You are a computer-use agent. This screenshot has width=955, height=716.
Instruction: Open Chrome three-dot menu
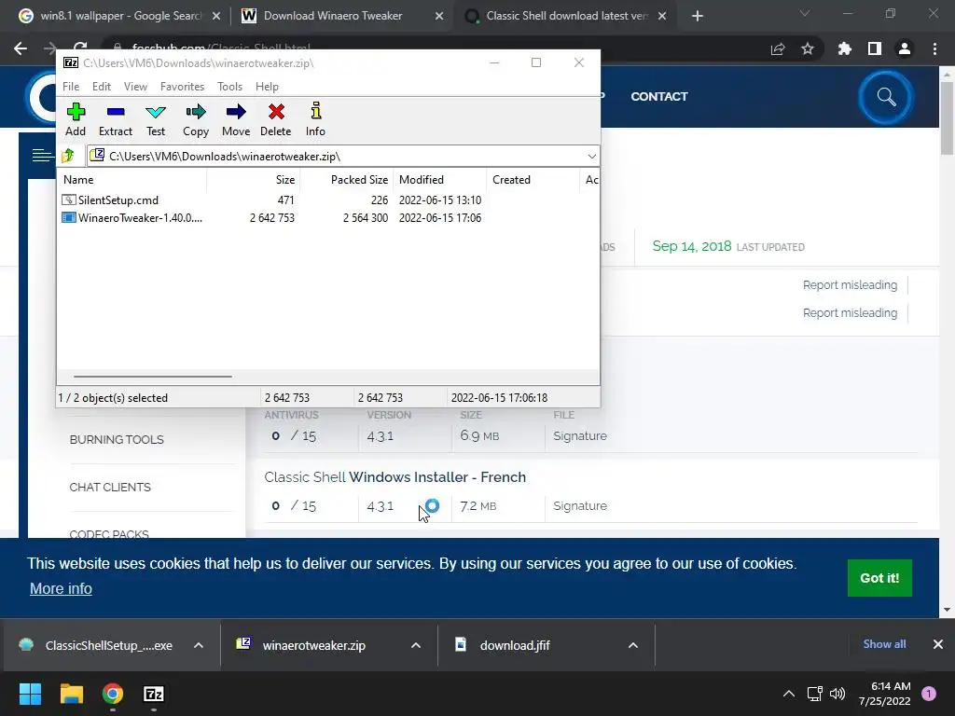tap(934, 48)
